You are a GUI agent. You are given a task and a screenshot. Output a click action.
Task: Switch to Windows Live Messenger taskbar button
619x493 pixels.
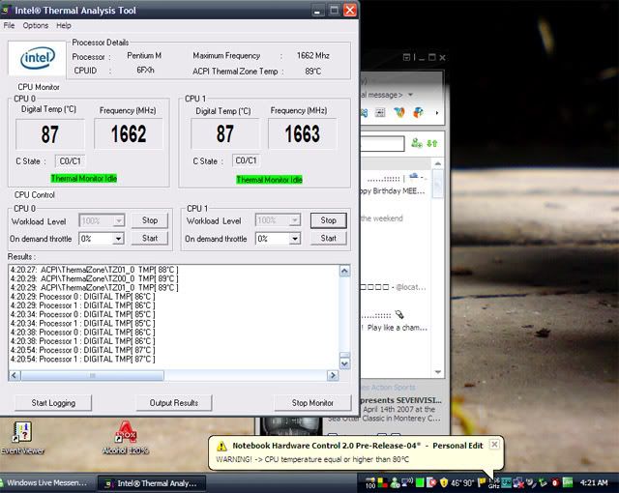pyautogui.click(x=46, y=482)
